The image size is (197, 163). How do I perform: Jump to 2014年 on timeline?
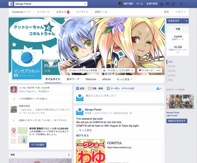pyautogui.click(x=172, y=71)
